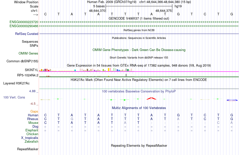Click the Mouse A aligned under Human G
The height and width of the screenshot is (155, 239).
(x=231, y=123)
